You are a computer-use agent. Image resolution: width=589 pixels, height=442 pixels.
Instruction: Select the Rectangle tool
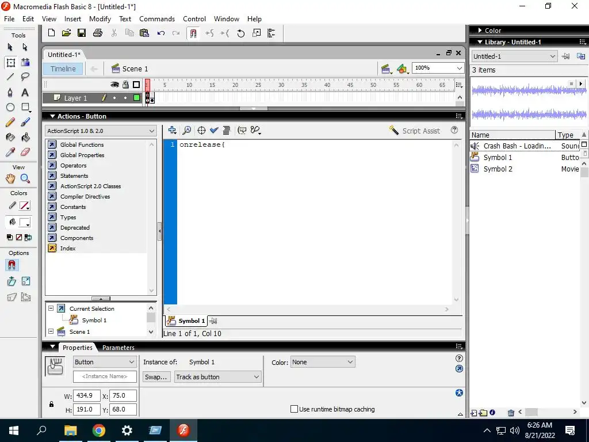25,107
